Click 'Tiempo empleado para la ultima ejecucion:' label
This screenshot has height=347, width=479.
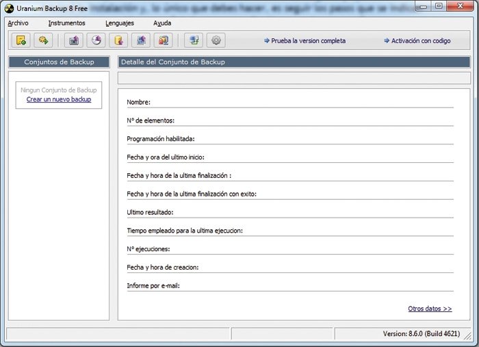click(x=185, y=231)
